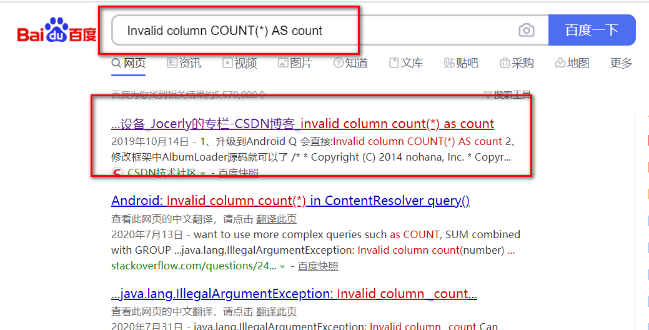This screenshot has width=649, height=330.
Task: Go to the 文库 tab
Action: (x=406, y=63)
